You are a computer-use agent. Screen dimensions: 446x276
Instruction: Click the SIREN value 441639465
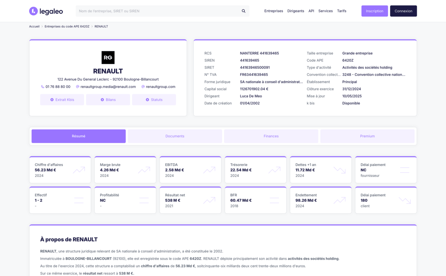(250, 60)
